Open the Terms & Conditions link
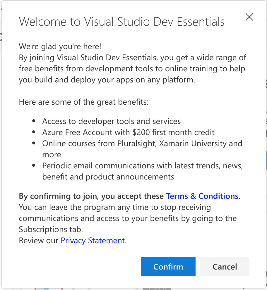267x290 pixels. [202, 196]
